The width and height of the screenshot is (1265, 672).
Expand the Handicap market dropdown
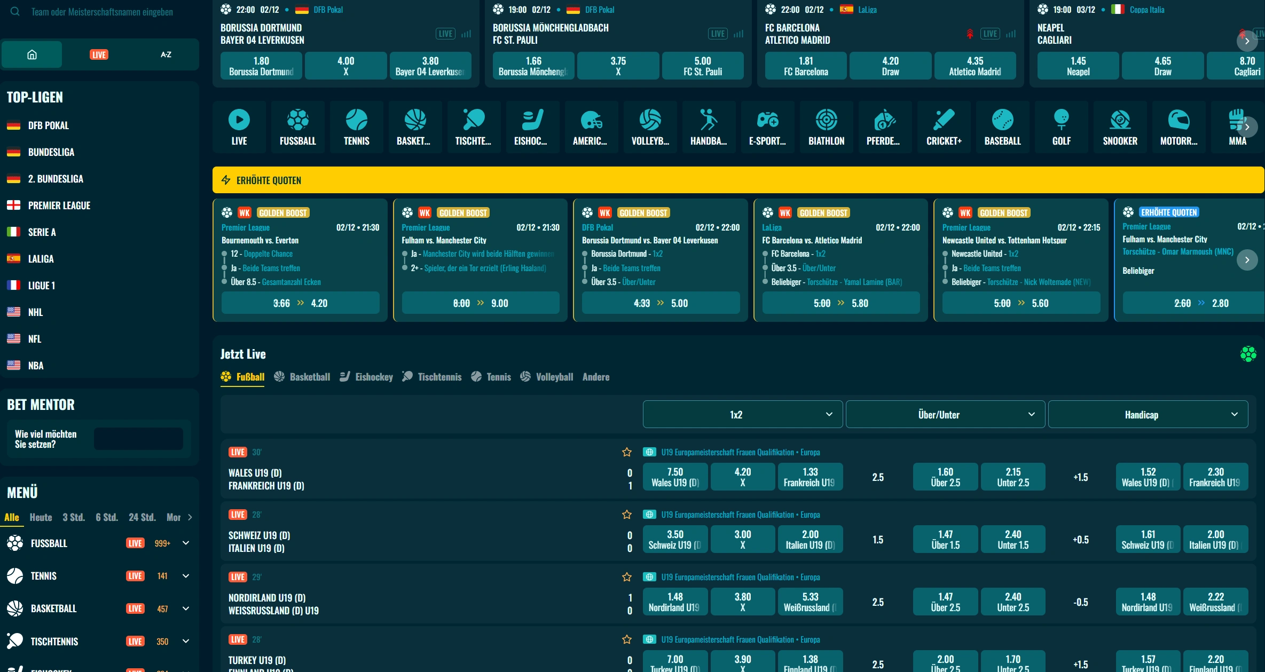click(x=1149, y=414)
